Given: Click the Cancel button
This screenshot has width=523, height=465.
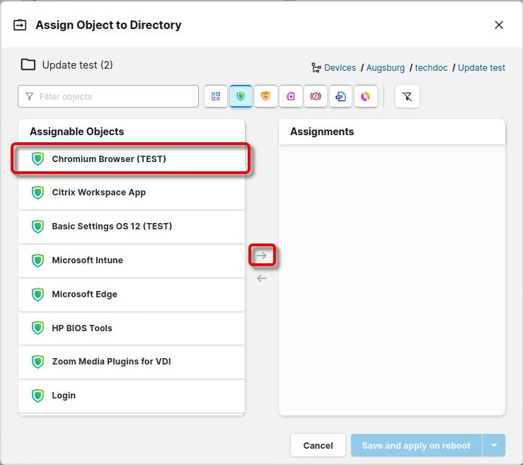Looking at the screenshot, I should [x=318, y=446].
